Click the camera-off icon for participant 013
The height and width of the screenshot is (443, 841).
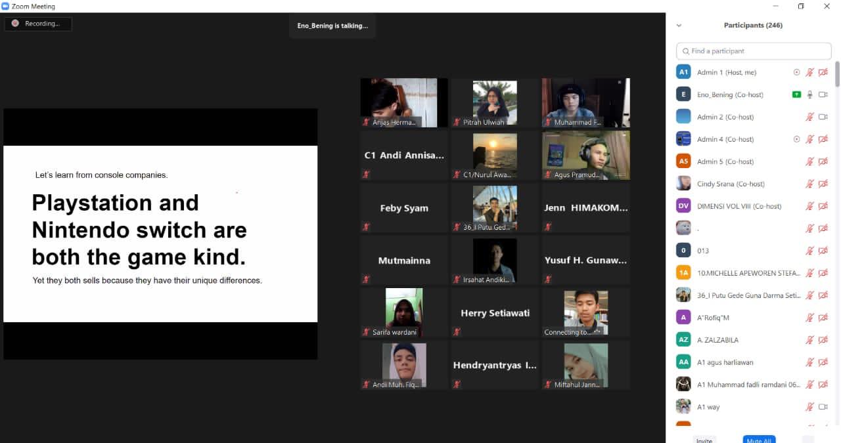[823, 251]
